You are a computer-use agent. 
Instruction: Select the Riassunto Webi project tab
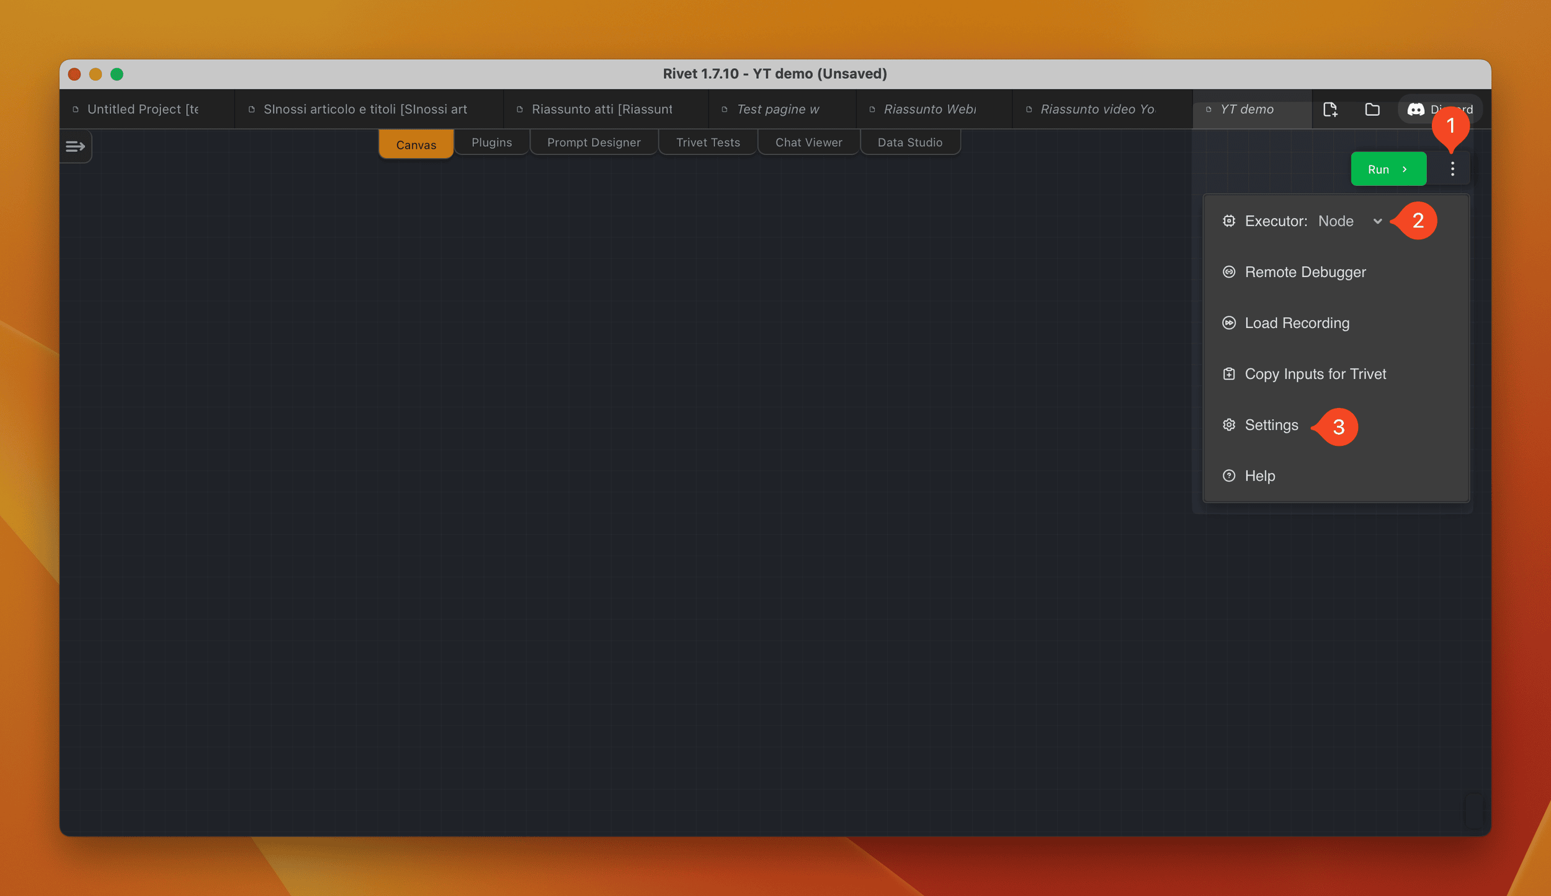tap(934, 109)
